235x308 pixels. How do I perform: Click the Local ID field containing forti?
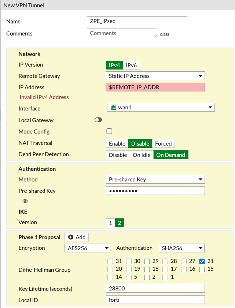tap(155, 300)
